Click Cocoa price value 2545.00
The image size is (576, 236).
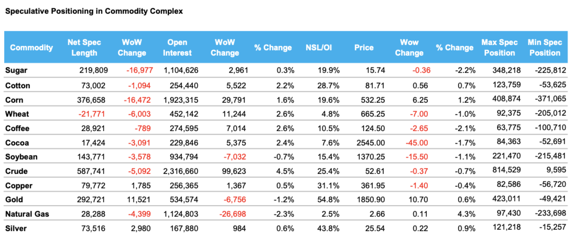(x=371, y=143)
